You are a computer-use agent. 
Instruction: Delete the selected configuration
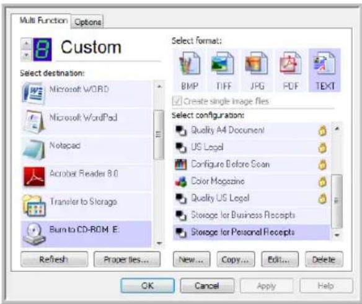click(324, 259)
